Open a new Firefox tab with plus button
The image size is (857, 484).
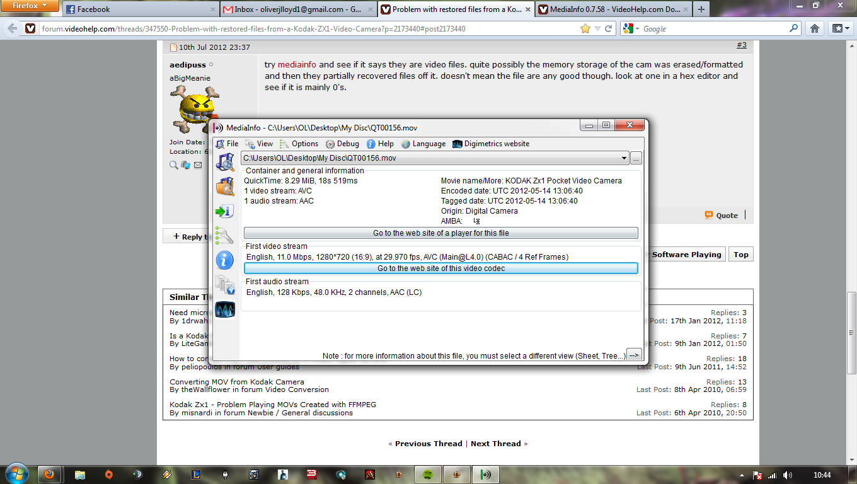[701, 9]
